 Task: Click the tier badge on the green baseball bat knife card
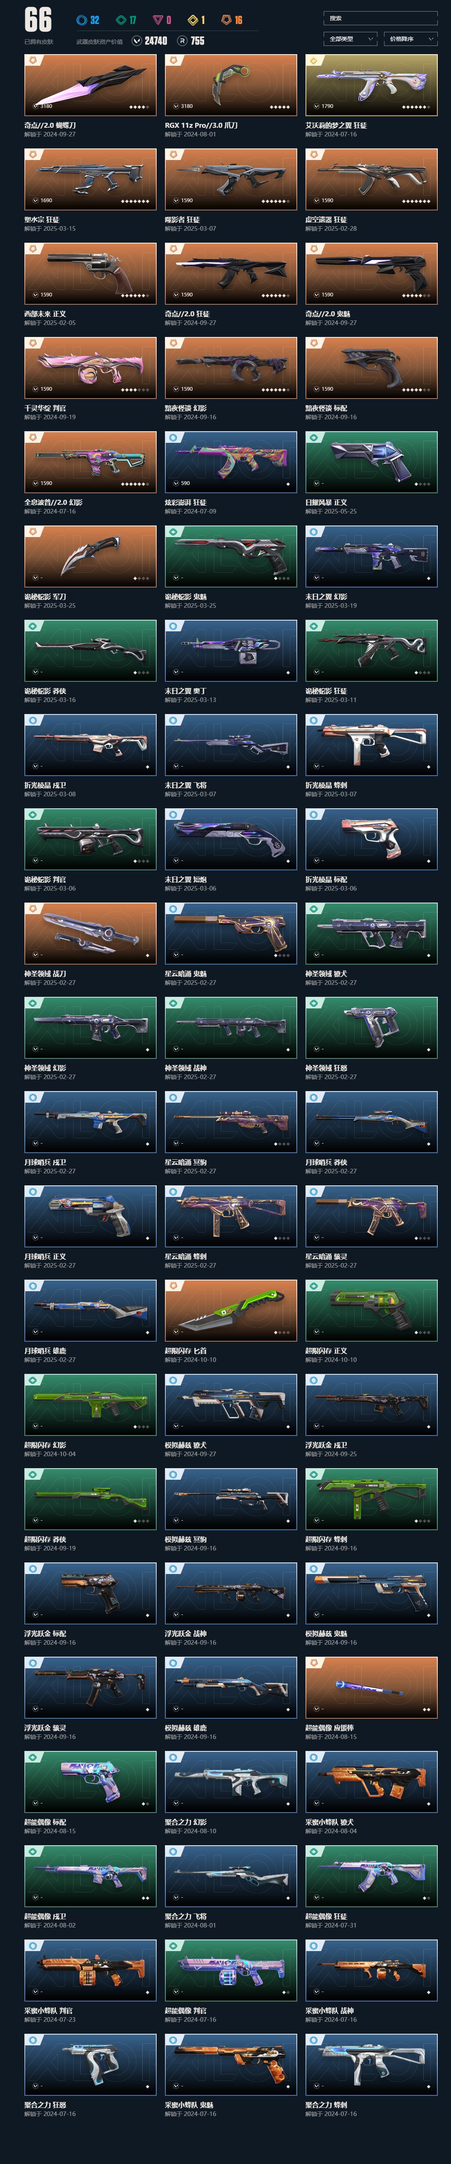tap(172, 1286)
